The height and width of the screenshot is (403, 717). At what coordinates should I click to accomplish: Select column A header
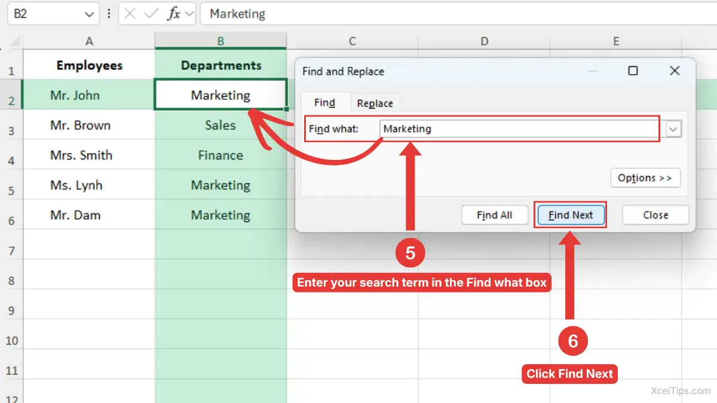89,41
